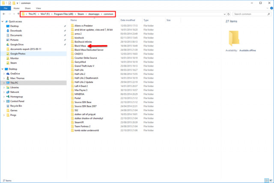Select 'steamapps' in the address breadcrumb
The image size is (274, 183).
[x=94, y=14]
